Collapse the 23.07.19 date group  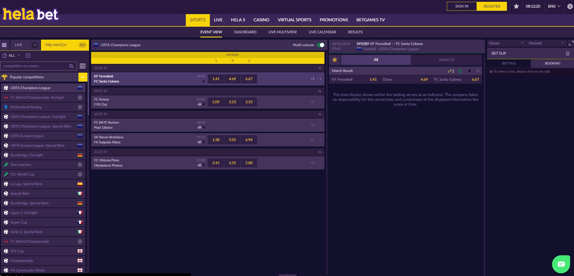pos(320,152)
